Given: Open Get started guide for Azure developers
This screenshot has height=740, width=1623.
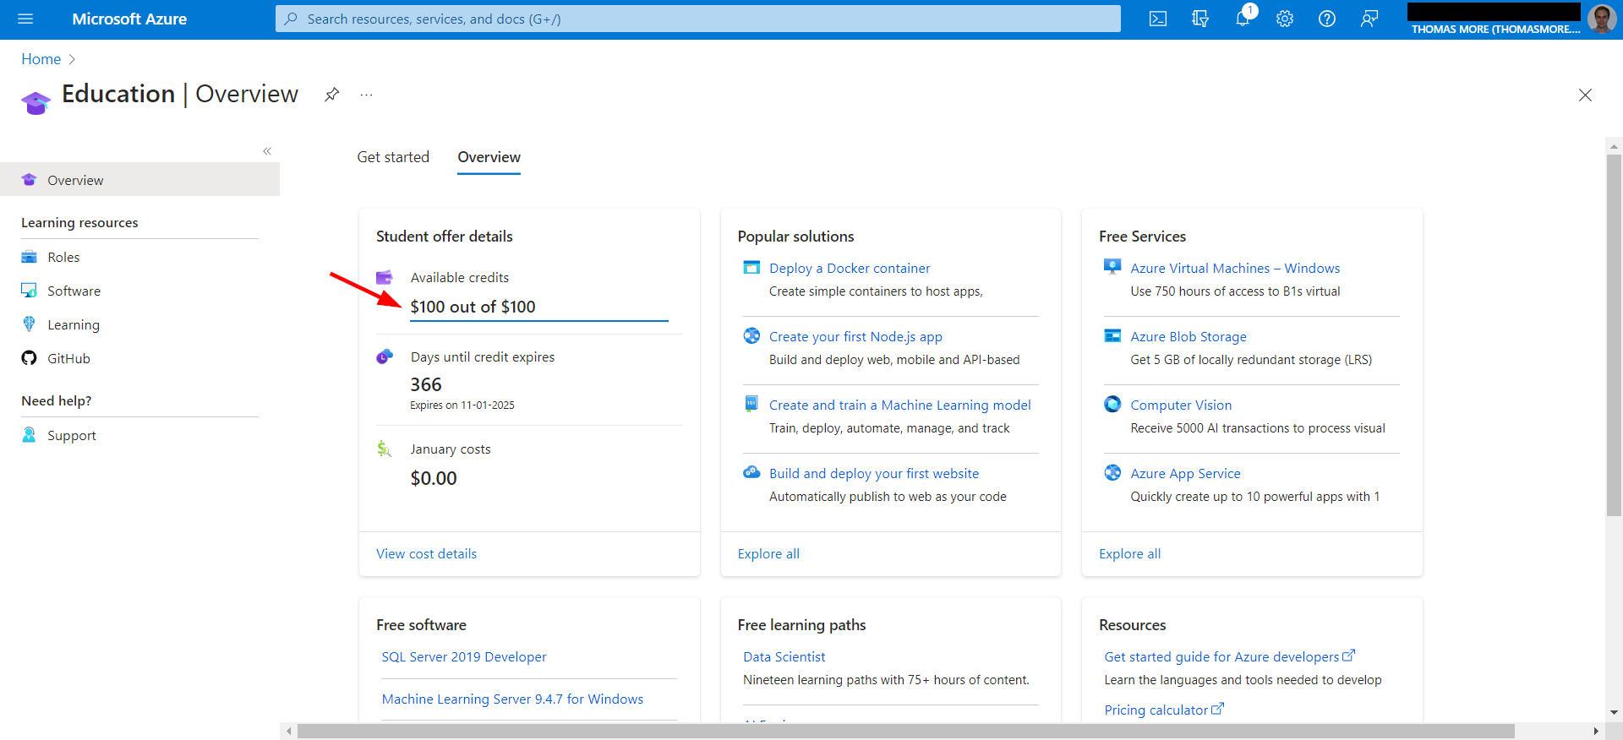Looking at the screenshot, I should [1229, 656].
